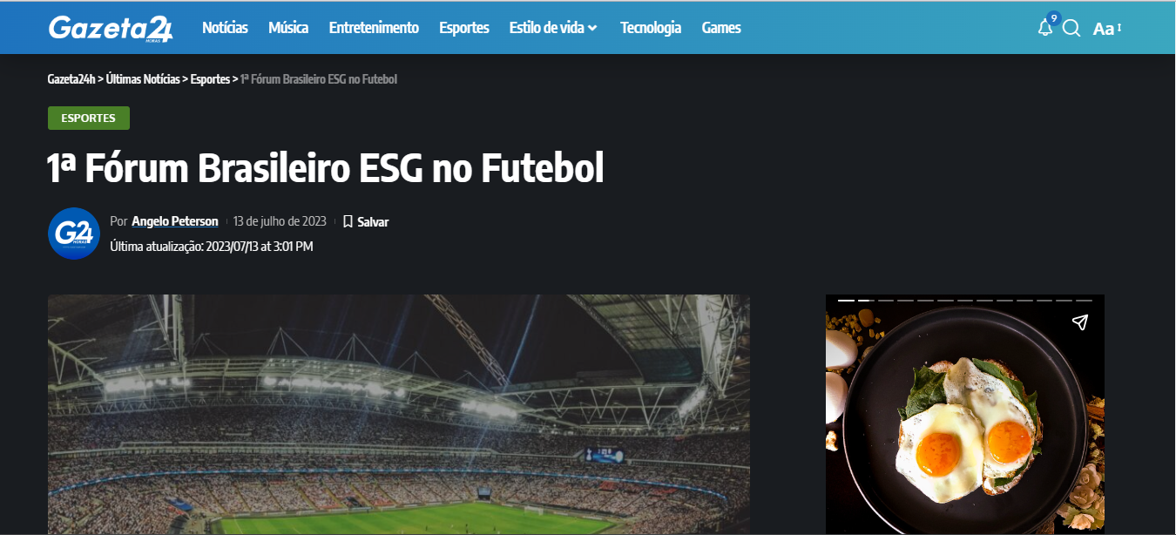
Task: Go to the Música section
Action: pos(288,28)
